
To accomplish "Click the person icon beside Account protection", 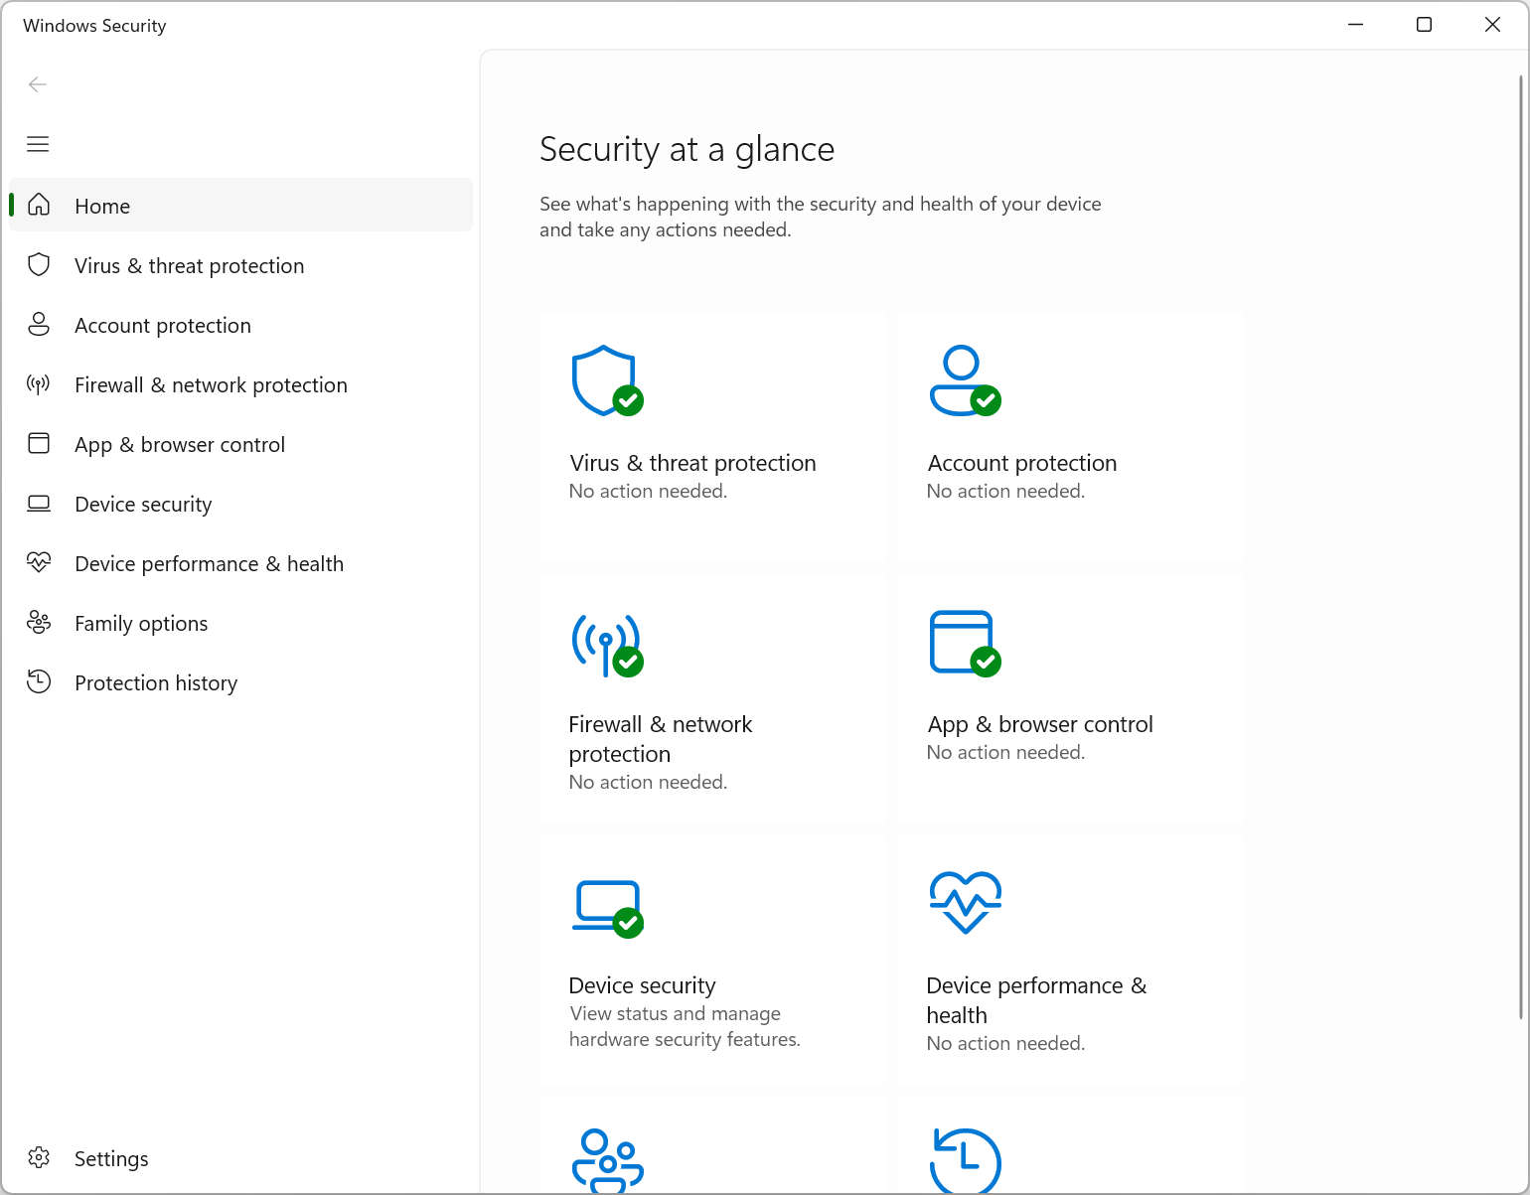I will pos(39,324).
